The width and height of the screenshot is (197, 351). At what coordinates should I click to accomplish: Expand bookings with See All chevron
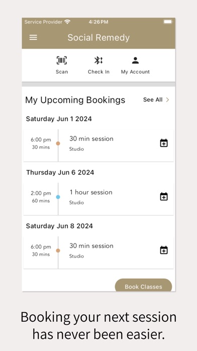pyautogui.click(x=167, y=100)
